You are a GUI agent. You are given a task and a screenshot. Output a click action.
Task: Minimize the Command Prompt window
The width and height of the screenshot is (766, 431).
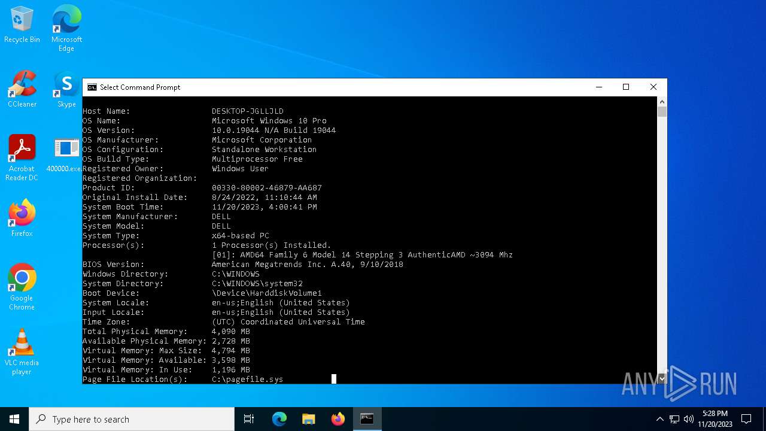point(598,87)
